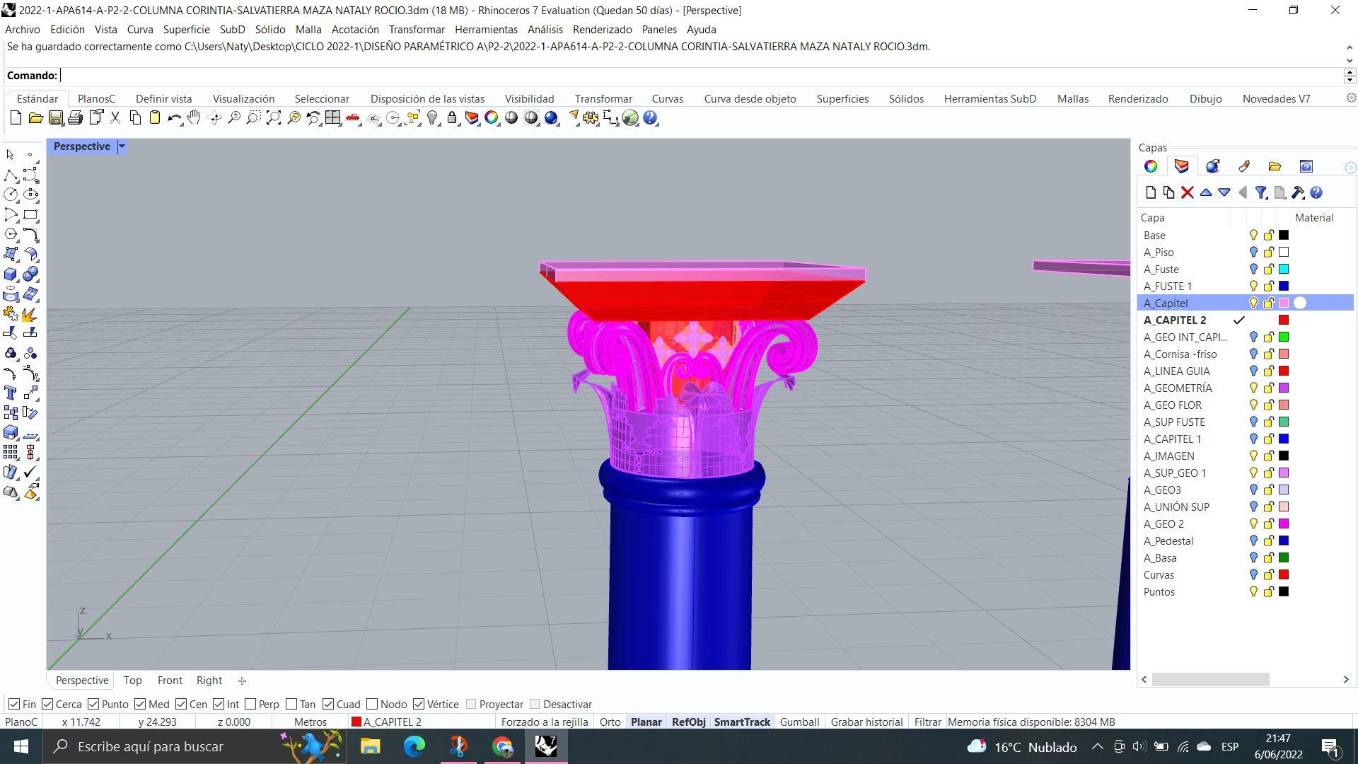This screenshot has width=1358, height=764.
Task: Move layer up with the triangle icon
Action: pos(1206,192)
